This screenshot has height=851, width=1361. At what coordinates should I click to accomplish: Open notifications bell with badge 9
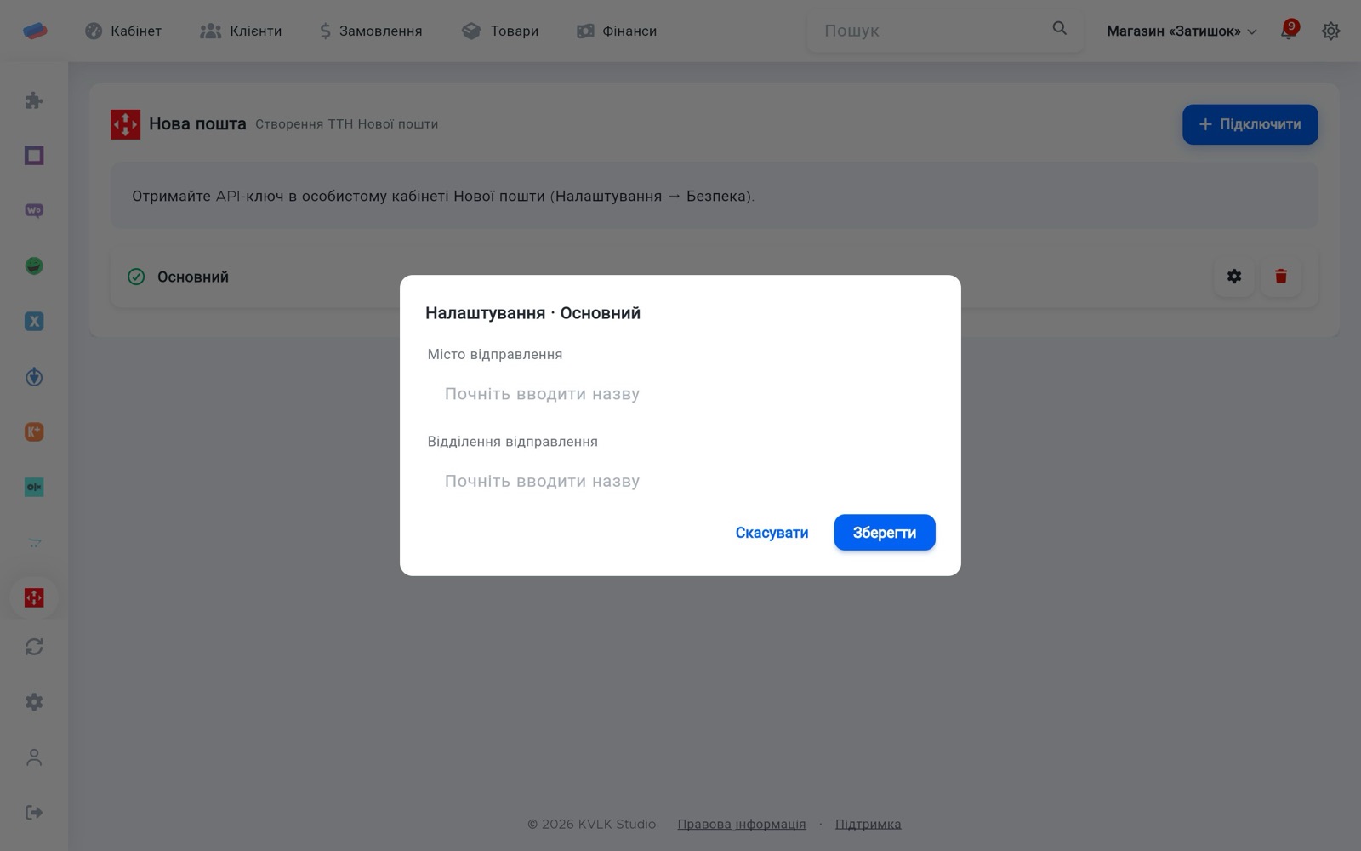point(1289,31)
